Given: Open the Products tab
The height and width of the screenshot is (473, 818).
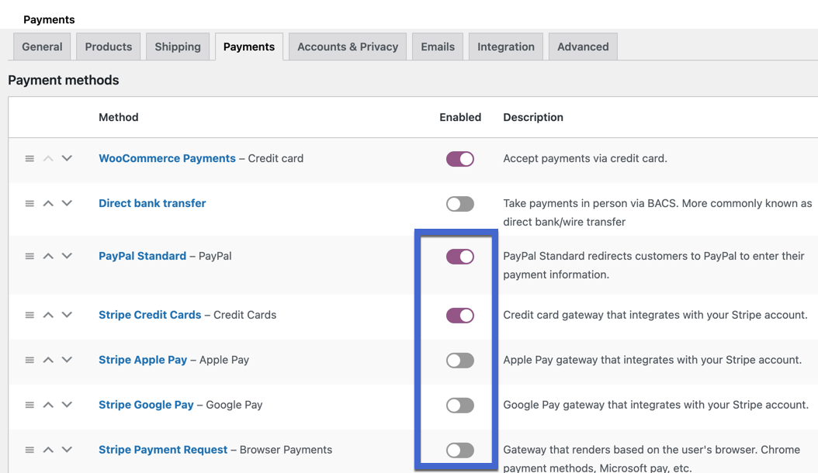Looking at the screenshot, I should coord(109,47).
